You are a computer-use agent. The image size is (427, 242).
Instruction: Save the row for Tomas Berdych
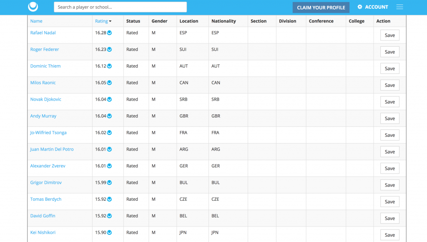[389, 202]
